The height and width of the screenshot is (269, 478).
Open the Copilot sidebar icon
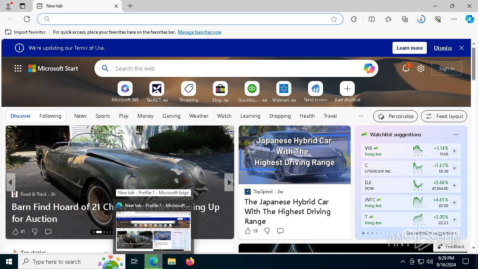tap(469, 19)
